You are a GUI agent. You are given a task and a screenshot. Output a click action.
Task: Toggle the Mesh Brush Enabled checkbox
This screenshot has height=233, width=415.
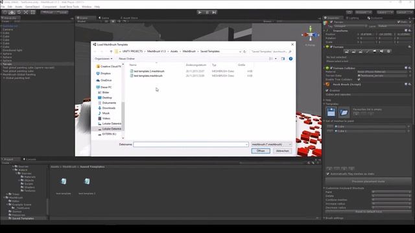point(327,91)
